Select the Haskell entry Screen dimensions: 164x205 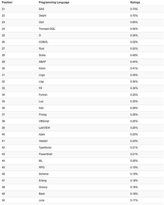[x=43, y=141]
